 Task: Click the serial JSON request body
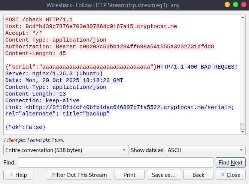click(81, 67)
